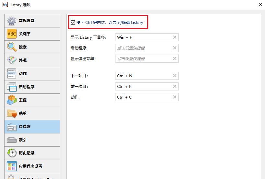Open the 启动程序 tab
The width and height of the screenshot is (265, 179).
32,87
